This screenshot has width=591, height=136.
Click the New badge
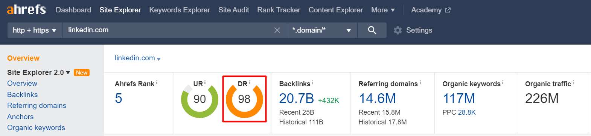pos(82,73)
